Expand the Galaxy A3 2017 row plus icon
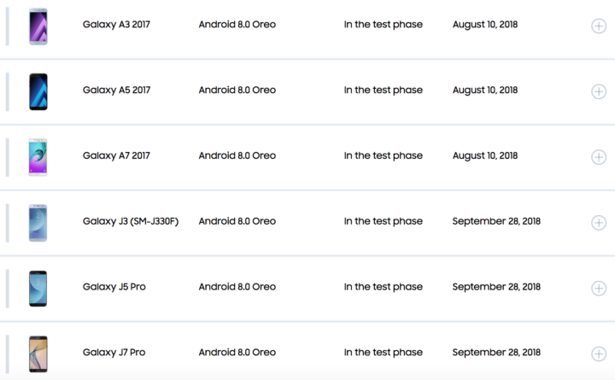Screen dimensions: 615x380 598,26
